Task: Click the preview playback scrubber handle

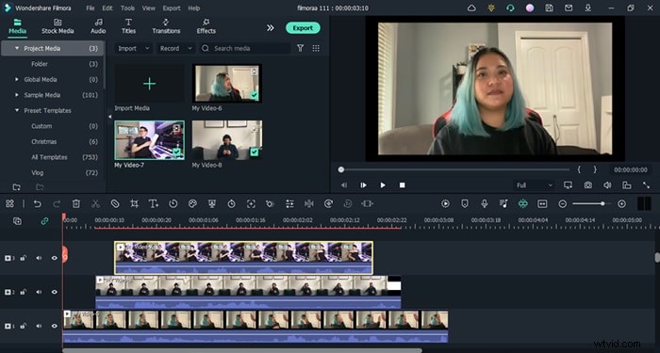Action: 341,169
